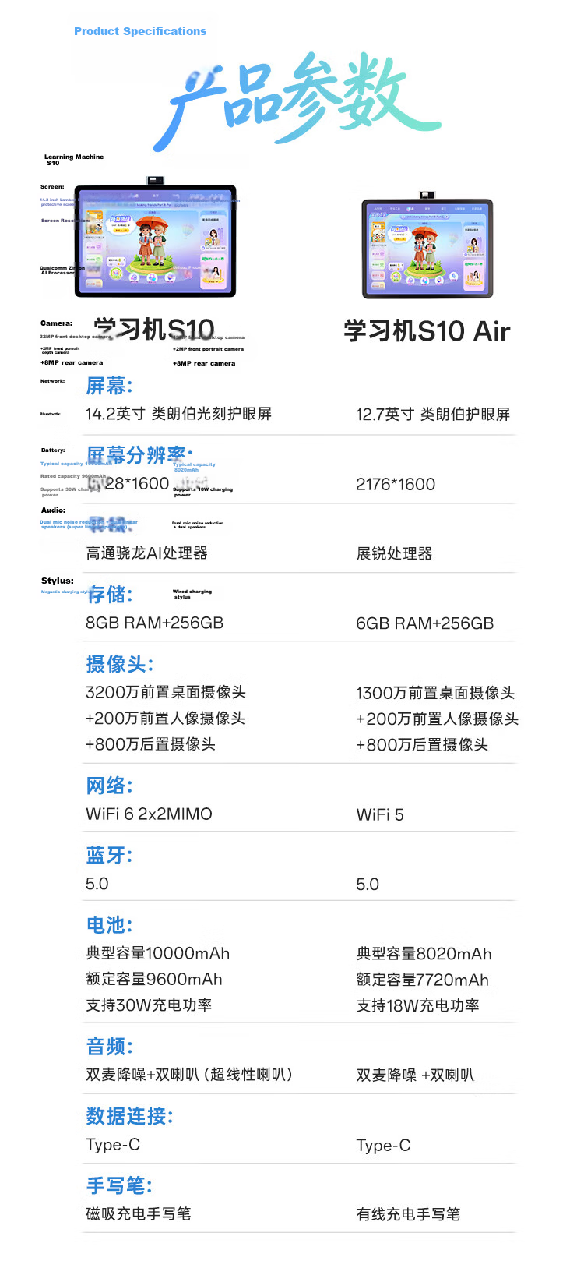The width and height of the screenshot is (584, 1275).
Task: Select '双麦降噪+双喇叭 (超线性喇叭)' text
Action: tap(189, 1075)
